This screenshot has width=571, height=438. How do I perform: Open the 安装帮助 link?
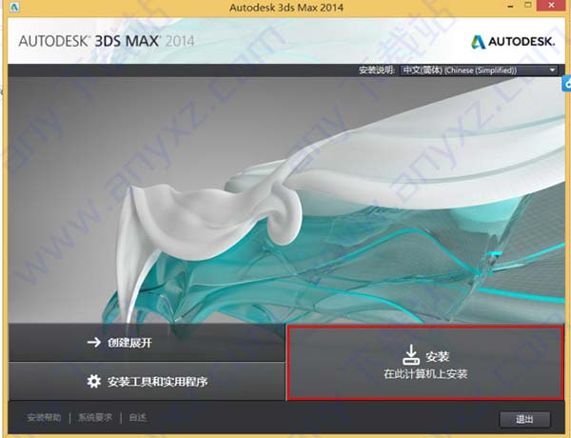point(44,417)
